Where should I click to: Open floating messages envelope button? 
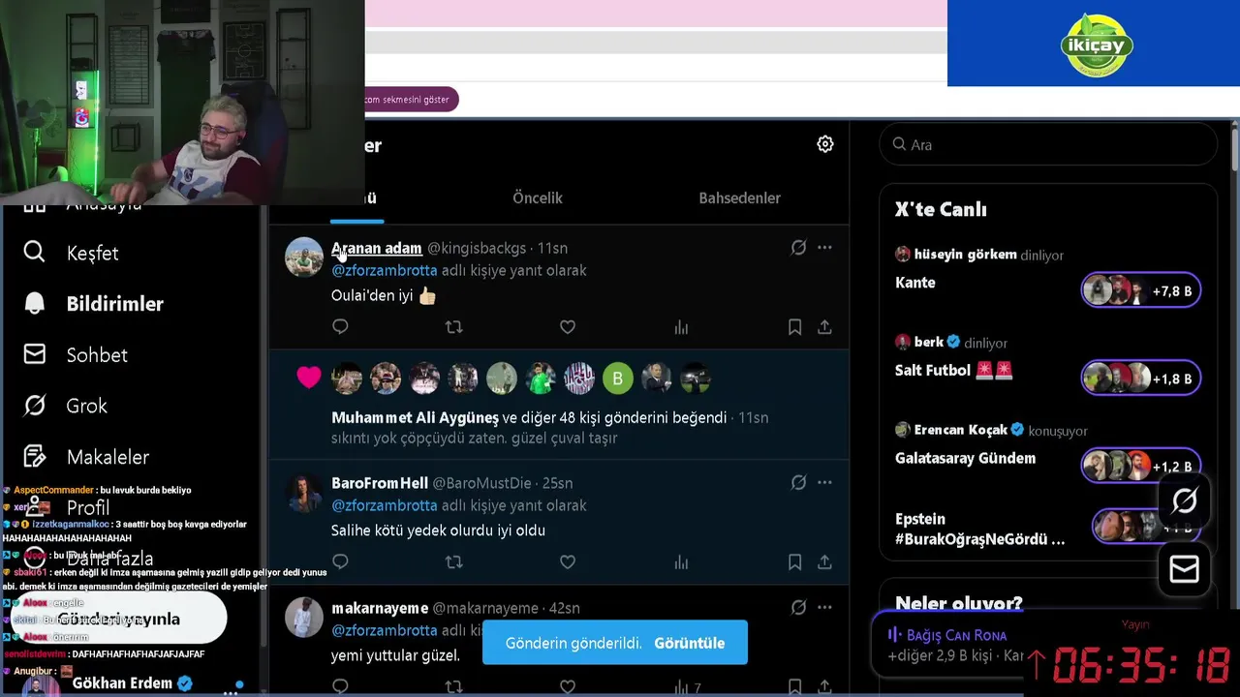pos(1184,569)
